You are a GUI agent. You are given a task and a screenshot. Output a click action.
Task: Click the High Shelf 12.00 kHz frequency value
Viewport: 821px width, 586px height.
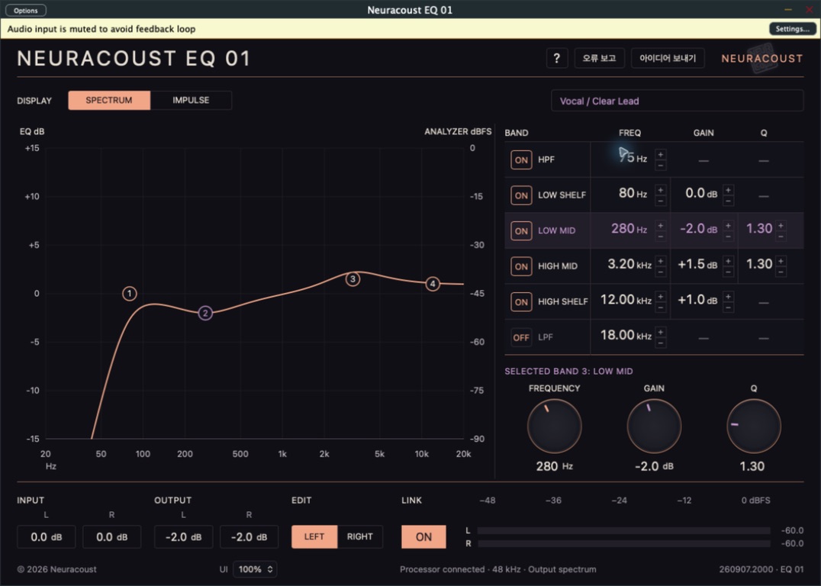pyautogui.click(x=626, y=300)
